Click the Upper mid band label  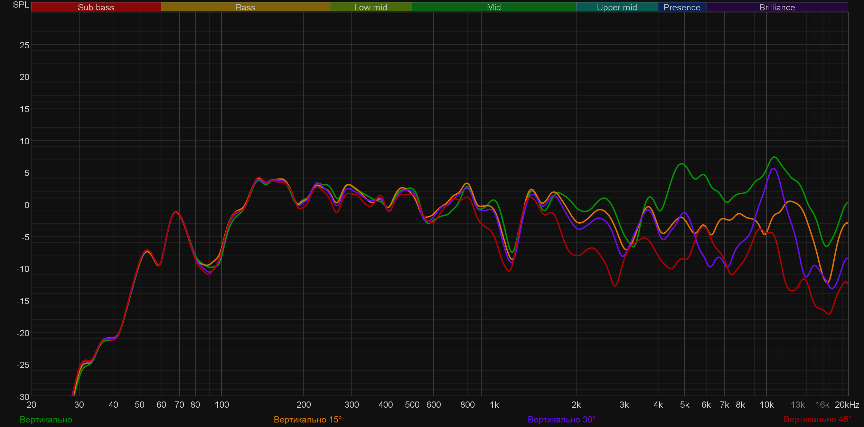pos(617,7)
